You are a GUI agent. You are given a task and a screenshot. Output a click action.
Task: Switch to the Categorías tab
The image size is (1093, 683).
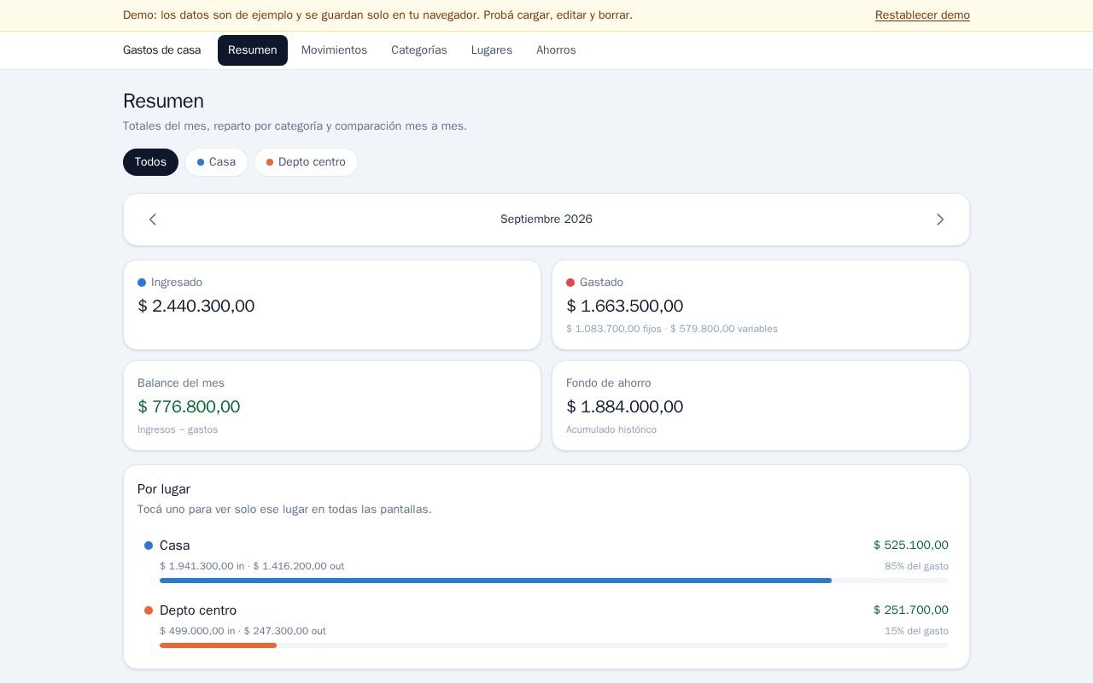click(419, 50)
